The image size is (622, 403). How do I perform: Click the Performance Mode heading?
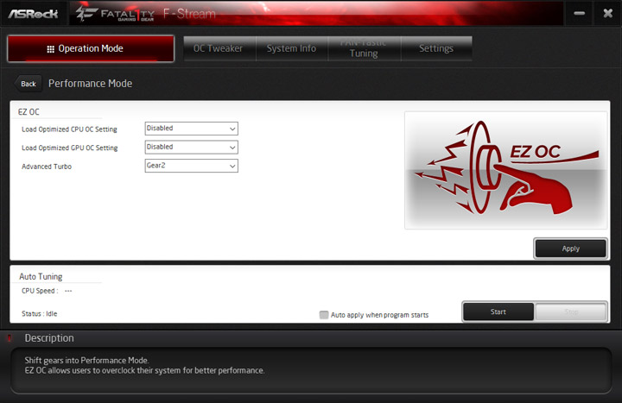point(91,84)
